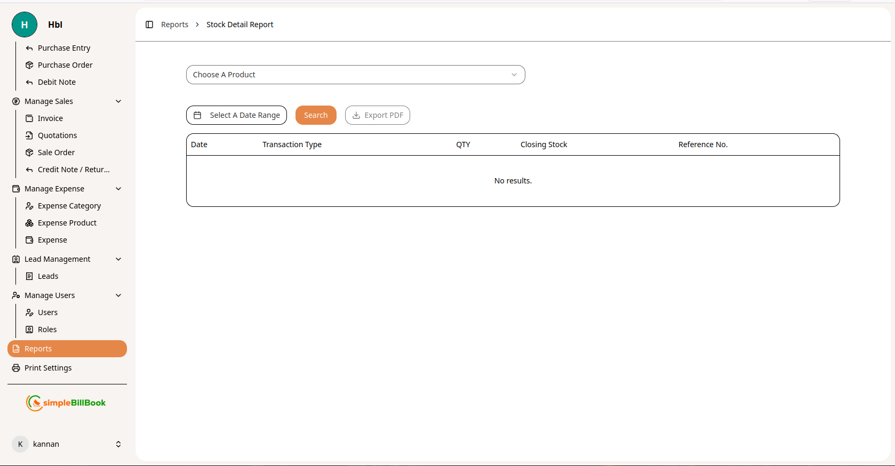This screenshot has height=466, width=895.
Task: Toggle the sidebar panel icon
Action: pyautogui.click(x=149, y=25)
